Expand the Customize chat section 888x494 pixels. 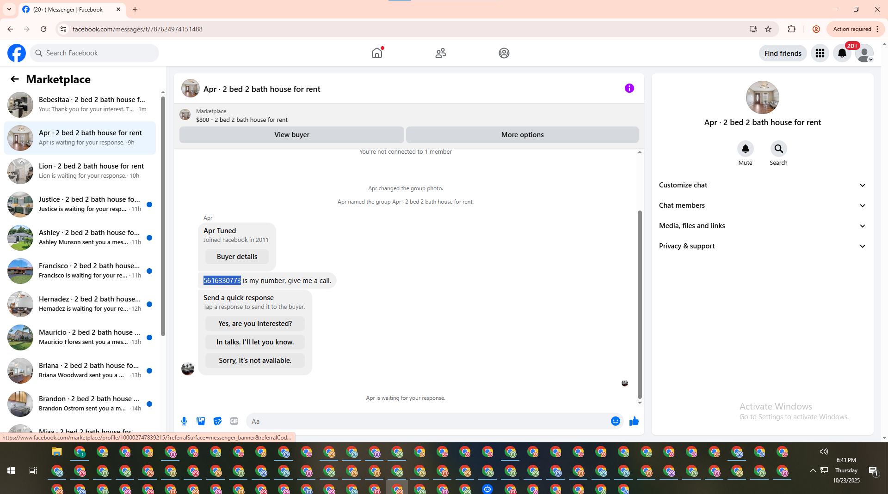coord(762,185)
